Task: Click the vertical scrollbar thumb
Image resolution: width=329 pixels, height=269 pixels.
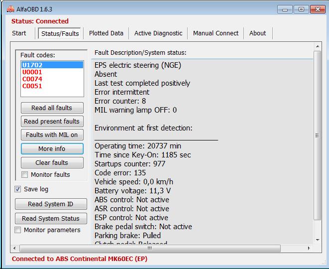Action: (318, 135)
